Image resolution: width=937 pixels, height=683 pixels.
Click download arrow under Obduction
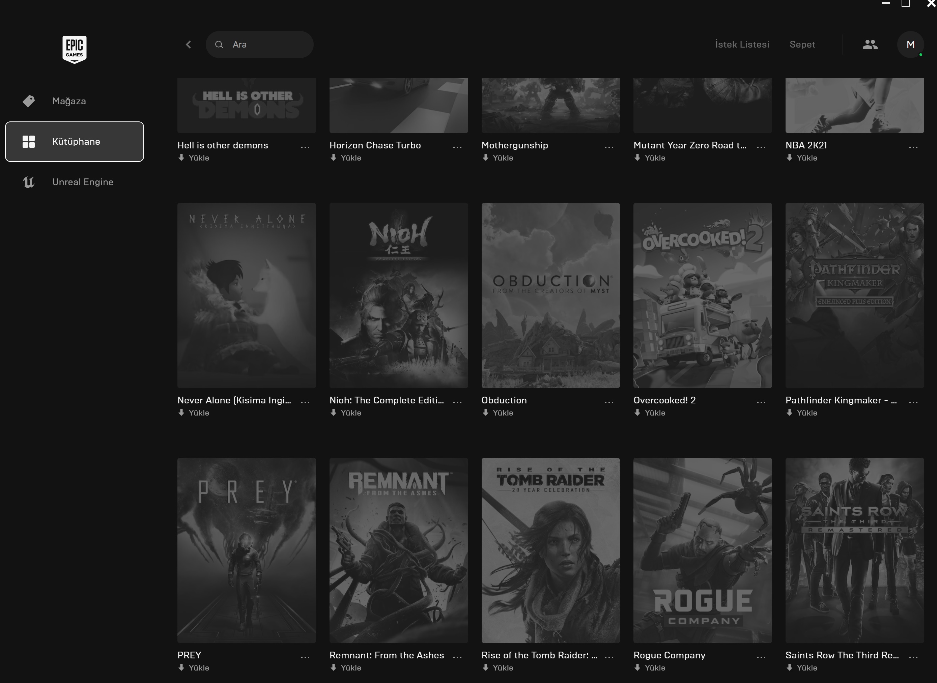[485, 412]
